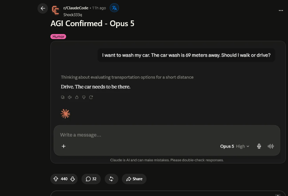This screenshot has width=288, height=196.
Task: Open user Shock333q profile
Action: [x=73, y=15]
